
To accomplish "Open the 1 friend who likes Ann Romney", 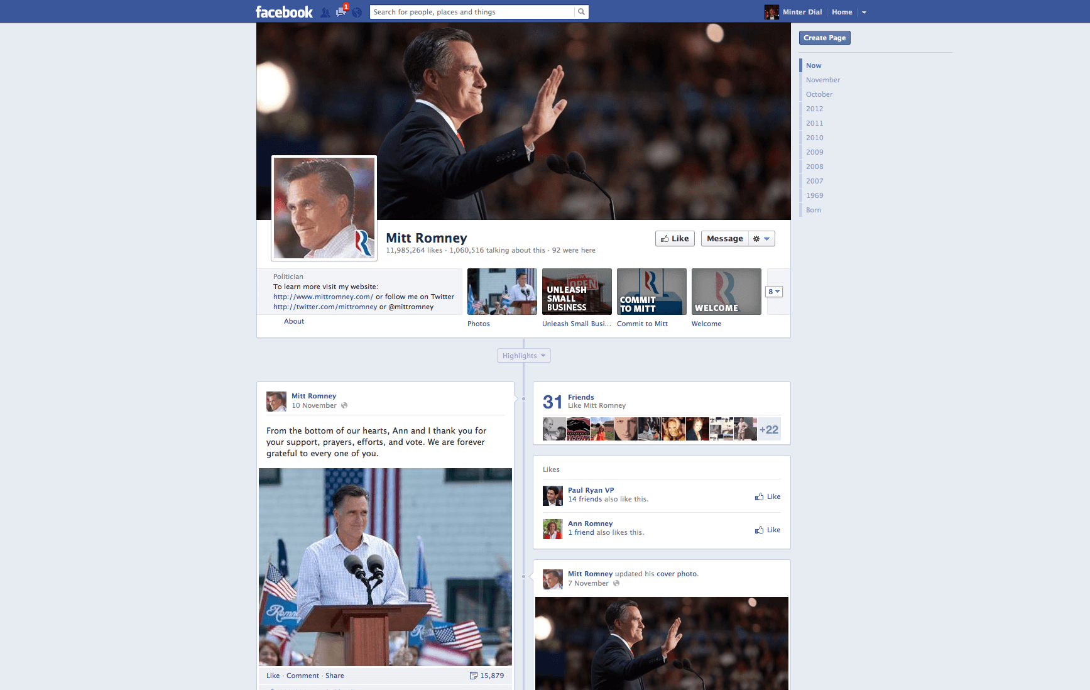I will 581,532.
